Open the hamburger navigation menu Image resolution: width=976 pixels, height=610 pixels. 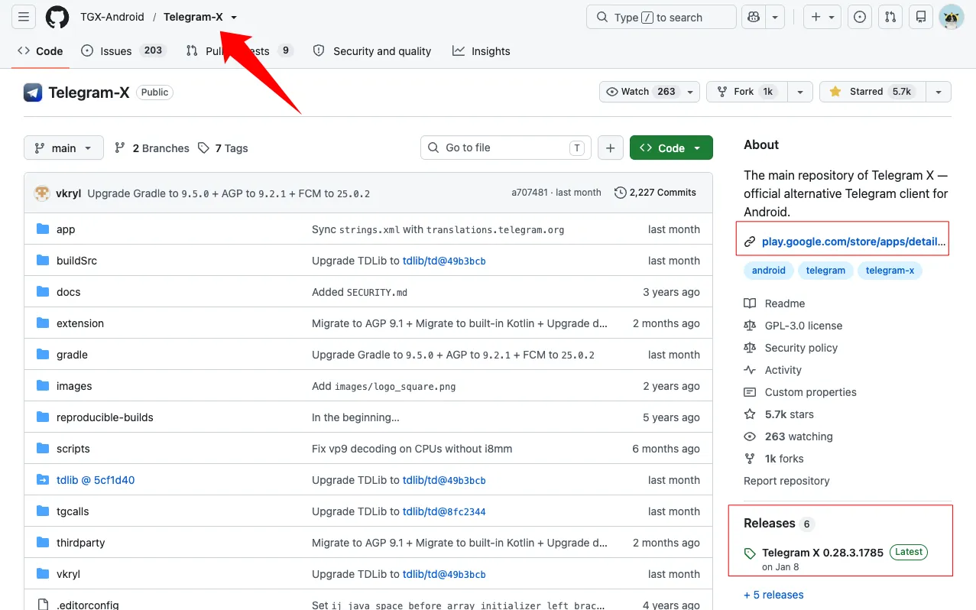[x=24, y=17]
